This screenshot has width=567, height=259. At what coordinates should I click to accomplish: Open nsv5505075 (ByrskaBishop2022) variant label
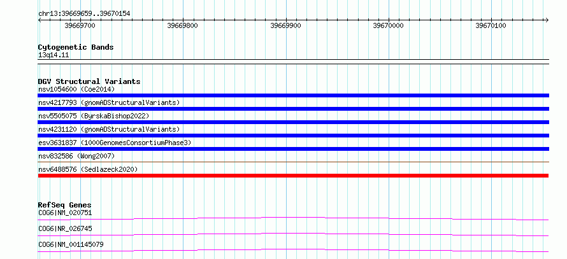(94, 116)
